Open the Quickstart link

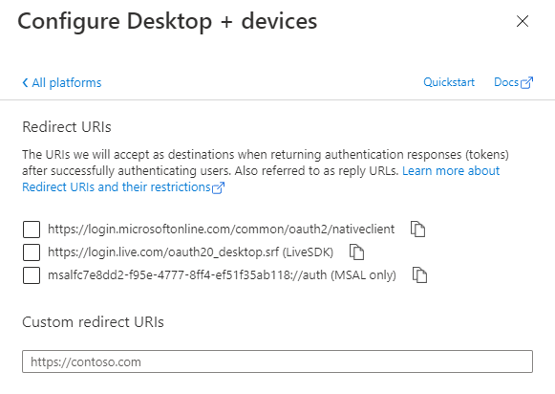(x=449, y=82)
